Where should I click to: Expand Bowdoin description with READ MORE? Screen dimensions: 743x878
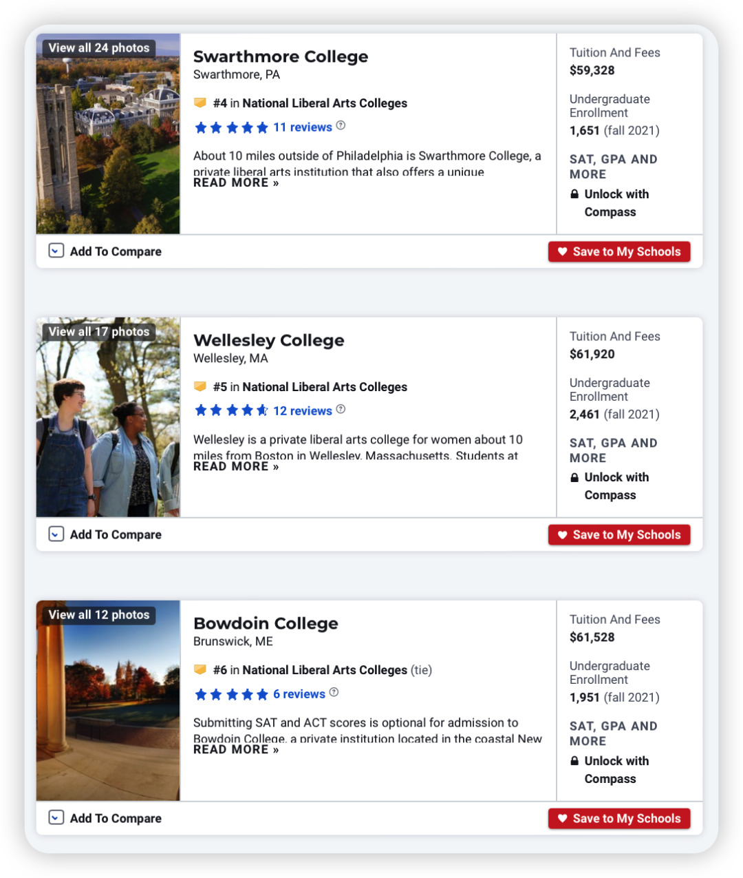236,750
